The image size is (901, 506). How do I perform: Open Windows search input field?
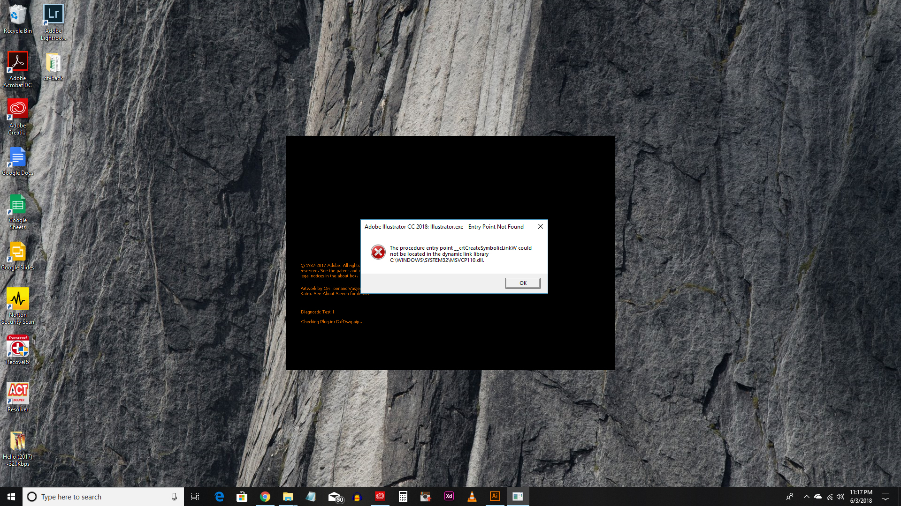tap(103, 497)
